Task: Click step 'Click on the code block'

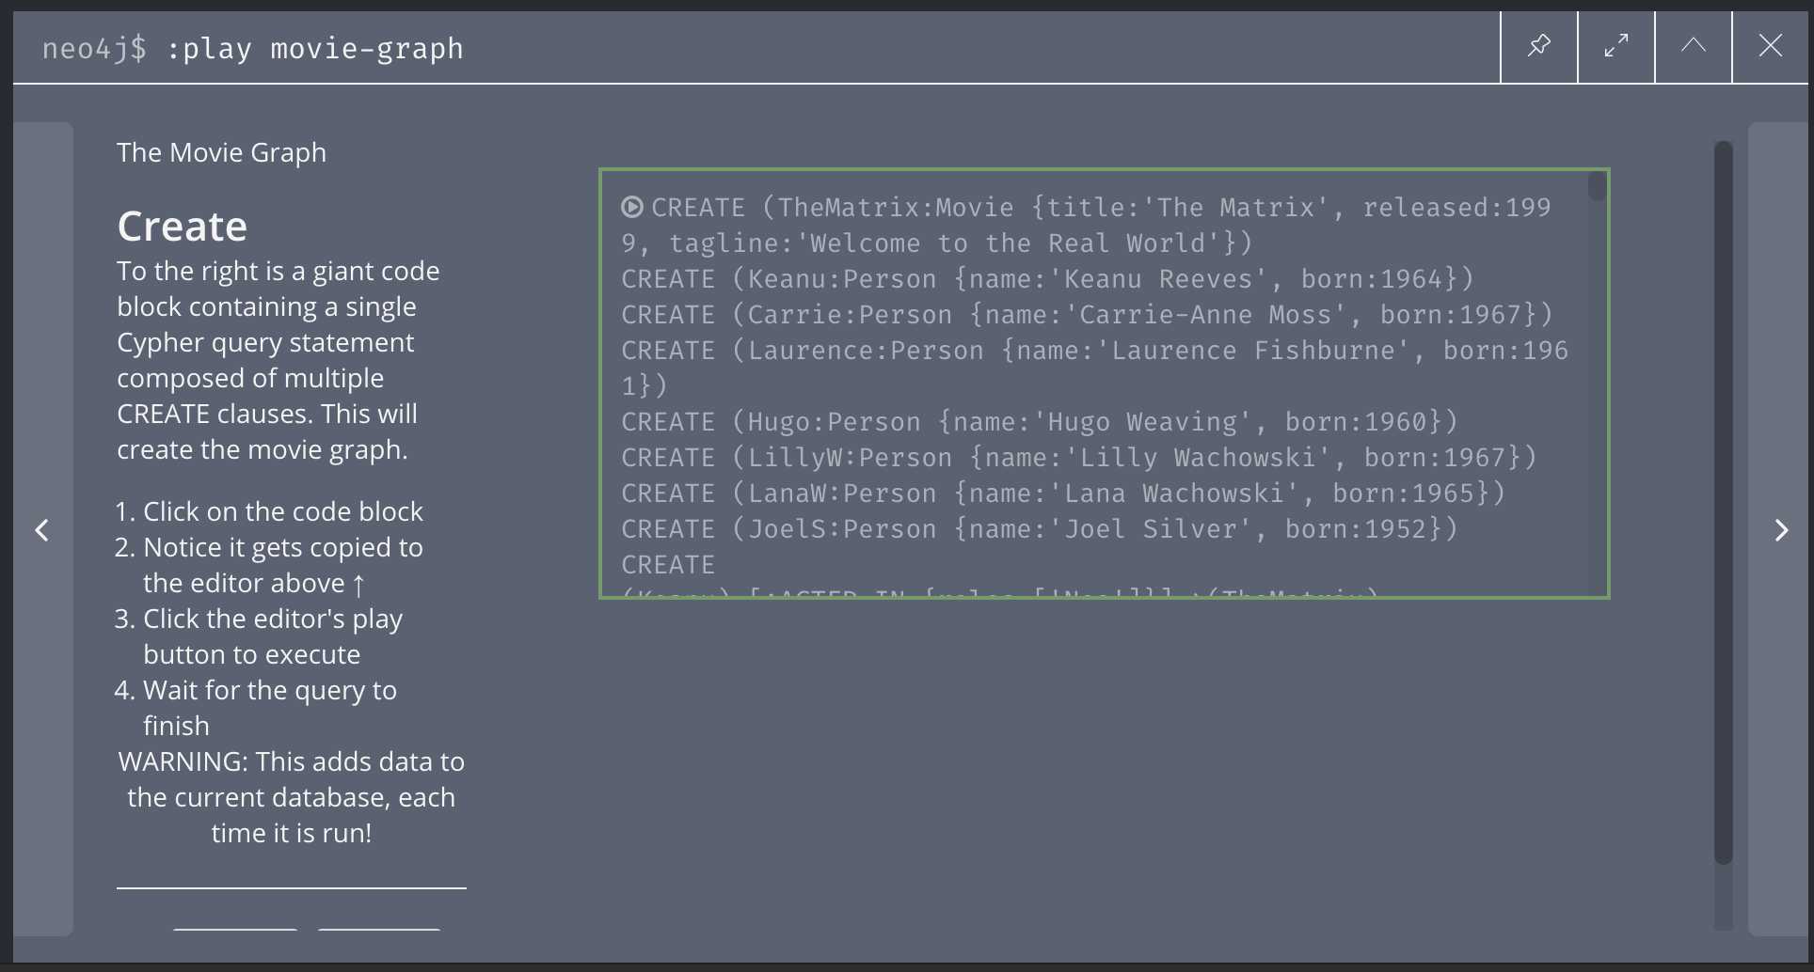Action: click(282, 511)
